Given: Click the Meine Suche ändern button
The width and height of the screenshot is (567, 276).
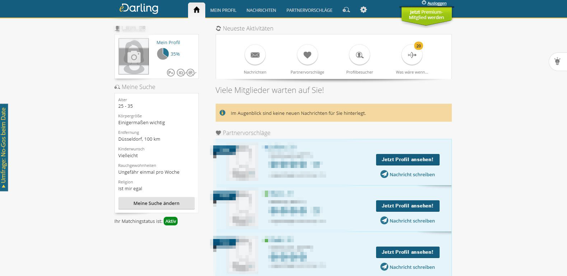Looking at the screenshot, I should [x=156, y=203].
